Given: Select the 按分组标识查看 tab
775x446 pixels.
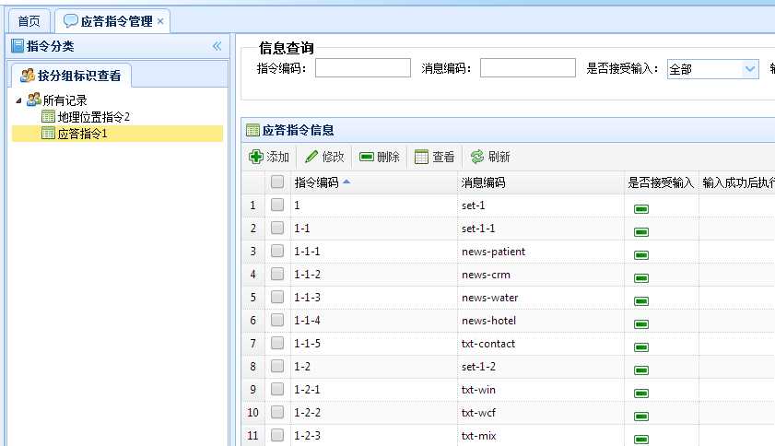Looking at the screenshot, I should [72, 76].
